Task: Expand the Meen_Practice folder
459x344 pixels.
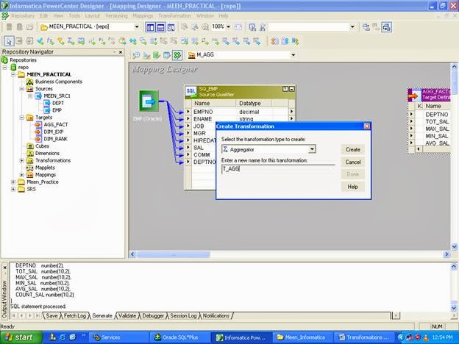Action: click(13, 182)
